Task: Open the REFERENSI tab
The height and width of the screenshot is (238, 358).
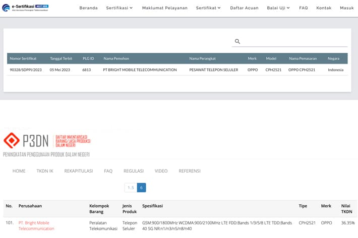Action: 190,171
